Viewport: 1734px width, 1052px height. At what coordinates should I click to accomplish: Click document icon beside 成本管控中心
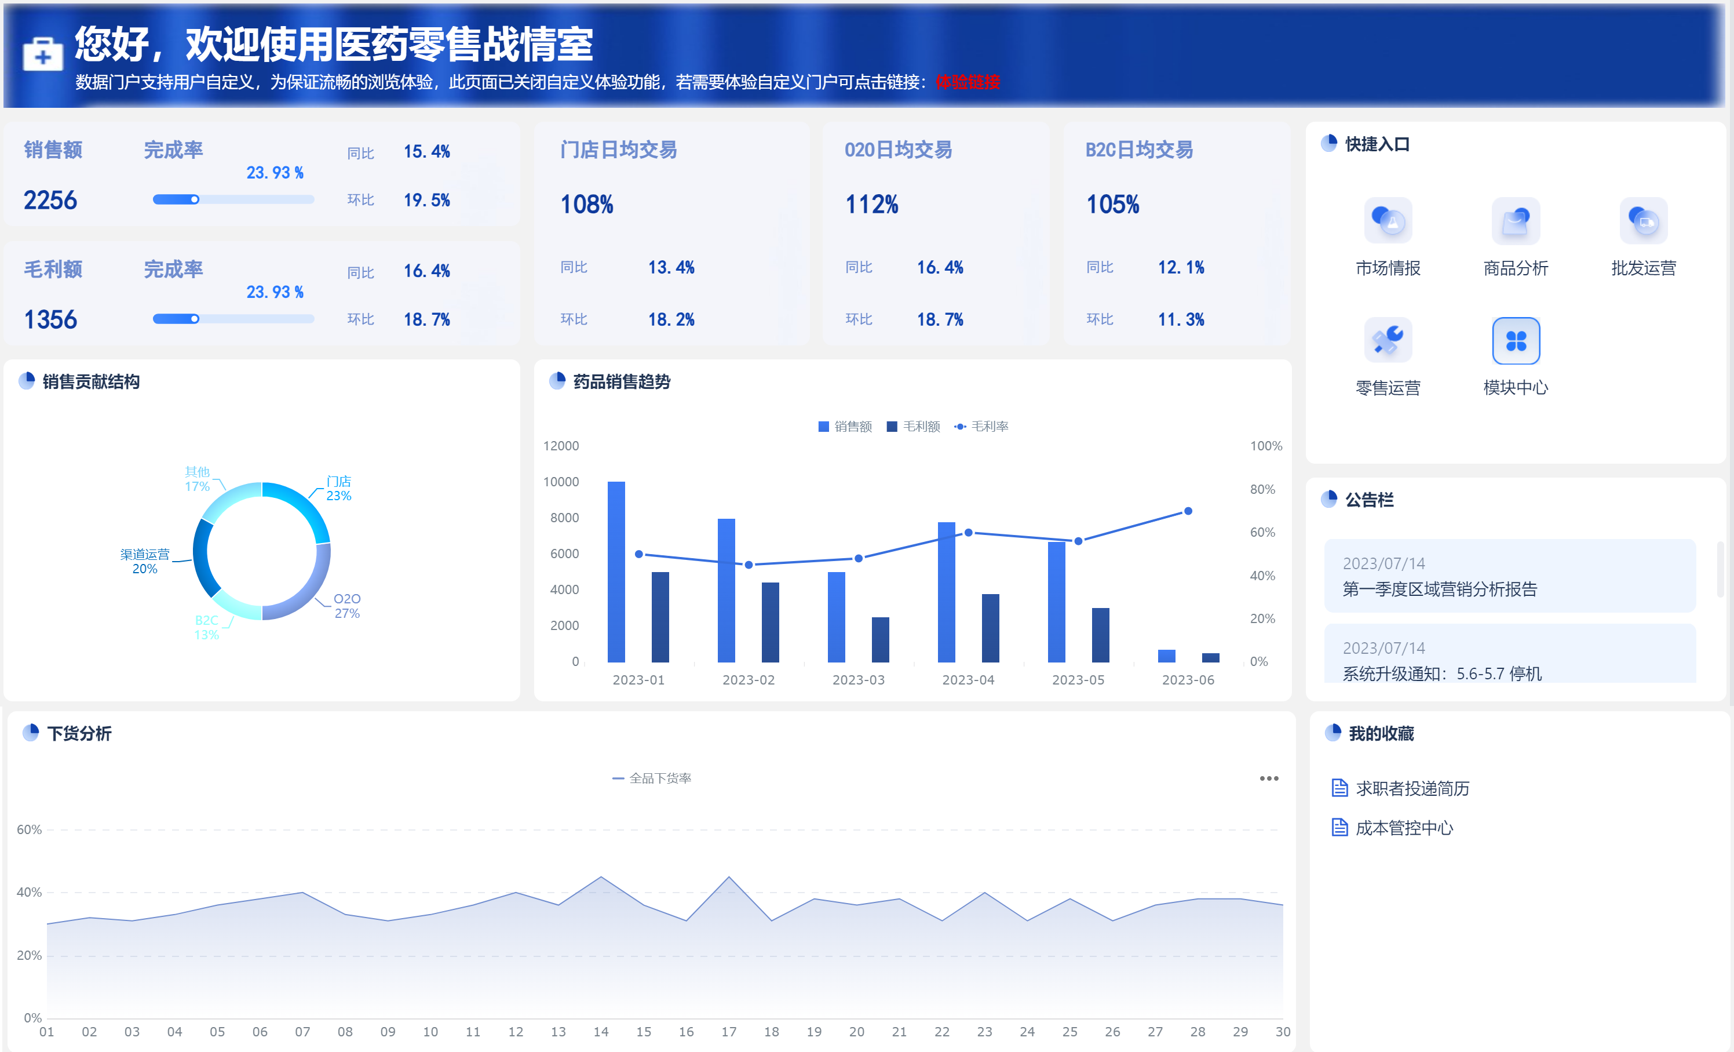click(x=1339, y=827)
